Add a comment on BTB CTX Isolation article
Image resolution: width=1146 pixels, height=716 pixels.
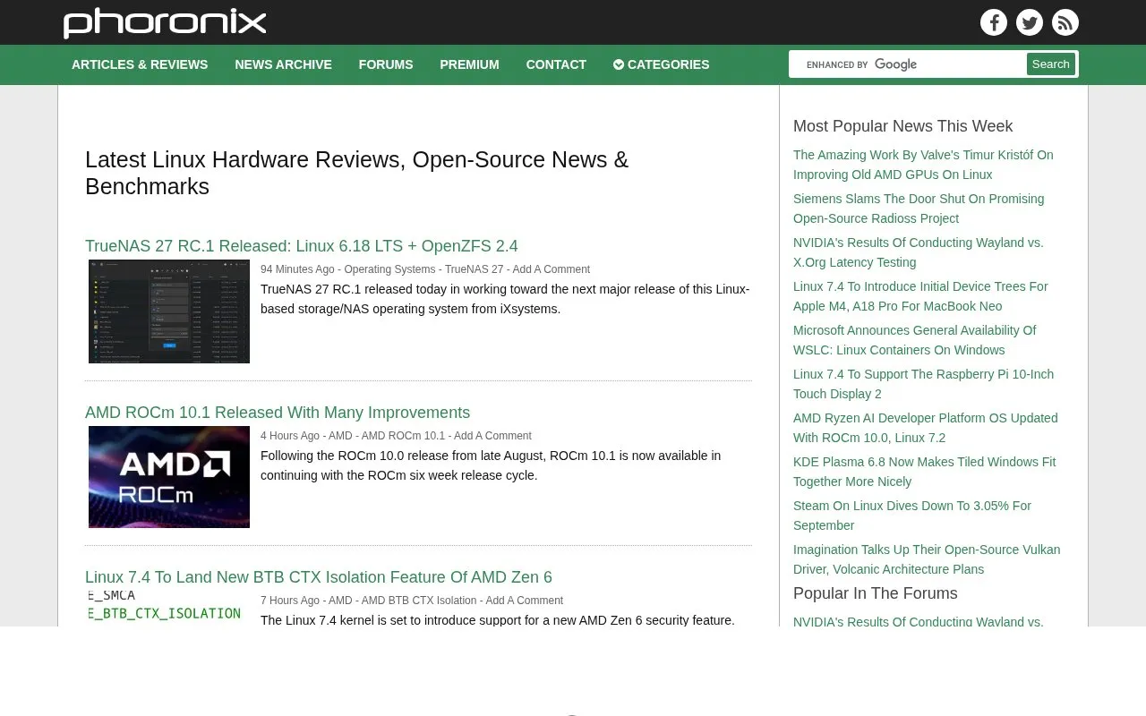(x=525, y=601)
